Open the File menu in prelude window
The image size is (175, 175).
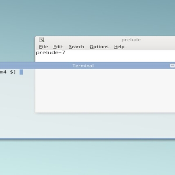(x=43, y=47)
